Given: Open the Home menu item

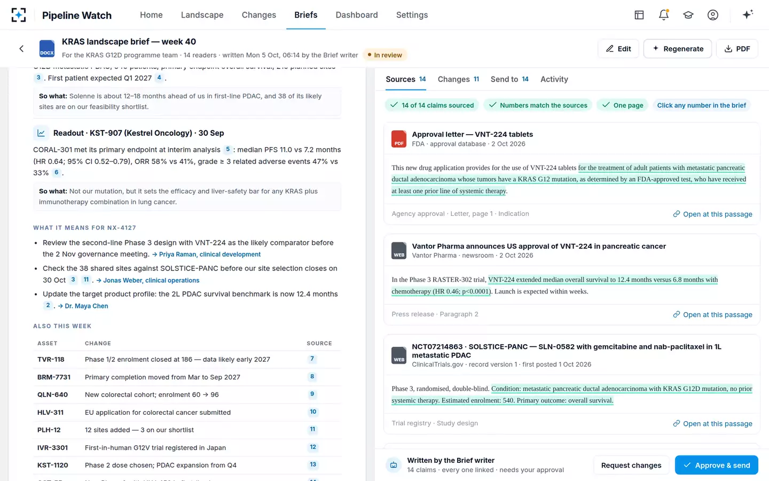Looking at the screenshot, I should coord(151,15).
